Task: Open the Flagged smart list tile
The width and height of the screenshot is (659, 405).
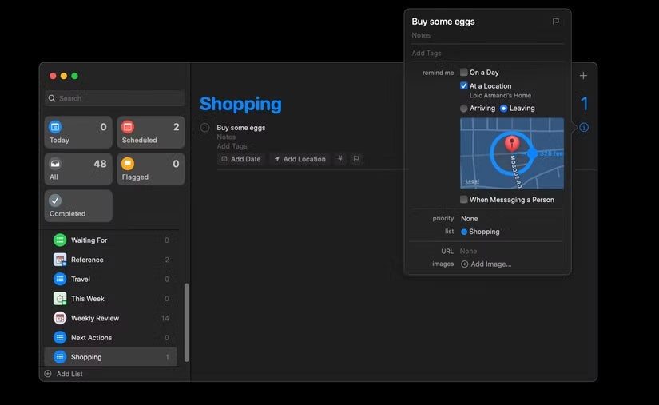Action: [x=151, y=169]
